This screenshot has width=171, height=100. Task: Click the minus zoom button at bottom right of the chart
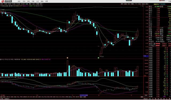coord(147,97)
